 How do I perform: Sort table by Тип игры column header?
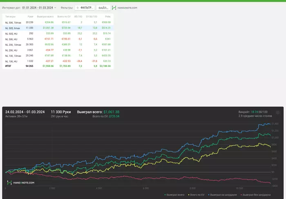pos(10,17)
